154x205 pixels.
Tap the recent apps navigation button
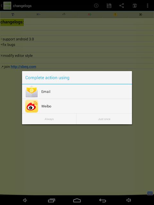coord(51,200)
